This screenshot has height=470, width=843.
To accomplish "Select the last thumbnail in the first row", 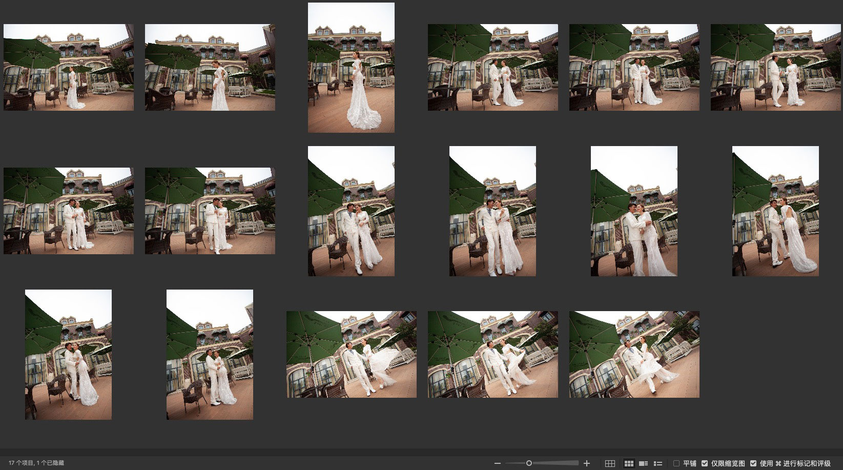I will 775,67.
